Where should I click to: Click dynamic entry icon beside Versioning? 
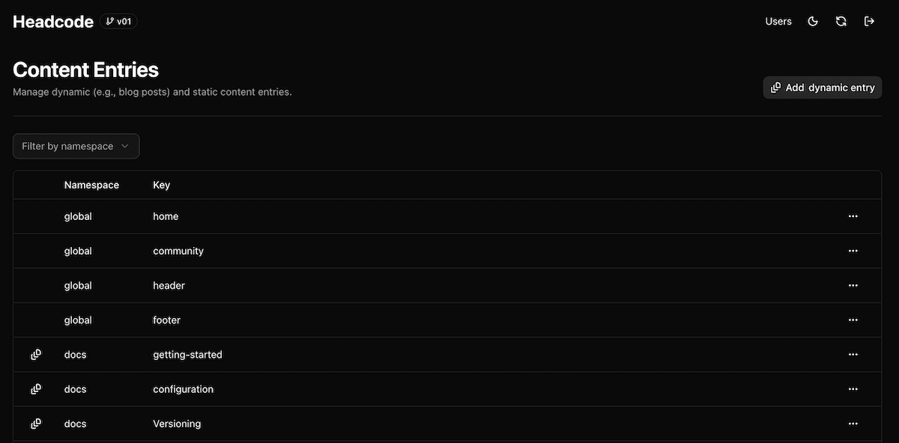(36, 424)
